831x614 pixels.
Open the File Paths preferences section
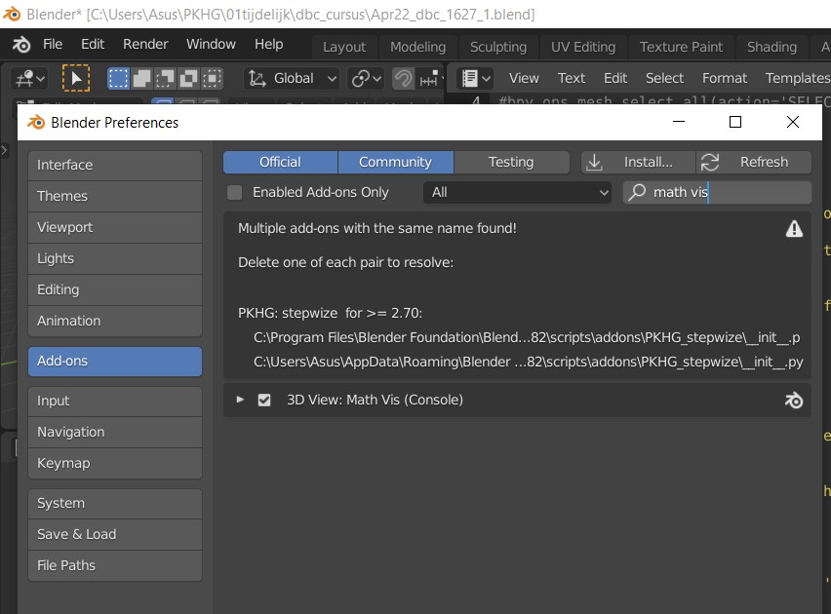click(115, 566)
